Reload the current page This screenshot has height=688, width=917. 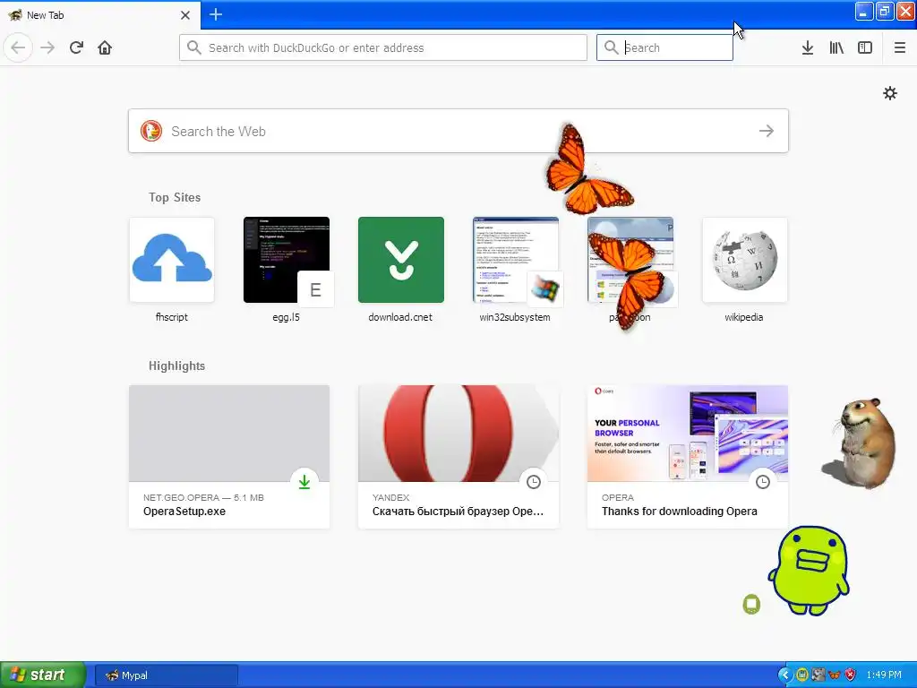[x=76, y=47]
